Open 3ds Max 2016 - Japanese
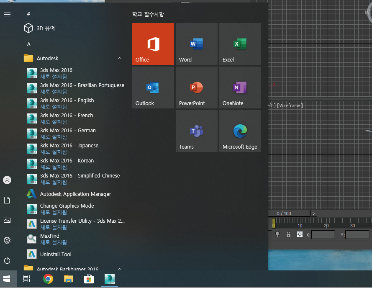The image size is (372, 288). [x=74, y=148]
